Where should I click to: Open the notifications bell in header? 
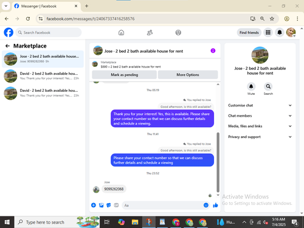pyautogui.click(x=280, y=32)
